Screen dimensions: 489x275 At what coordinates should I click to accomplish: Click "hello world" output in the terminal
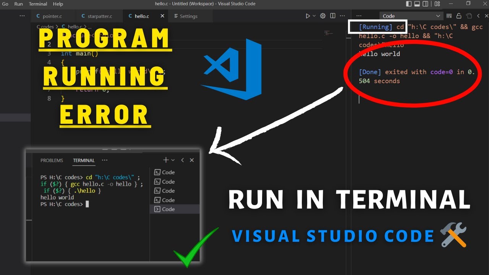tap(57, 197)
